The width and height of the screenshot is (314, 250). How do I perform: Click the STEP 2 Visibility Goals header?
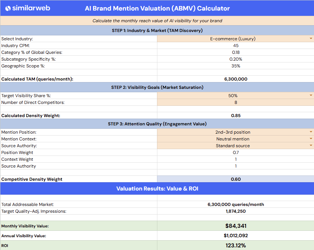point(157,87)
